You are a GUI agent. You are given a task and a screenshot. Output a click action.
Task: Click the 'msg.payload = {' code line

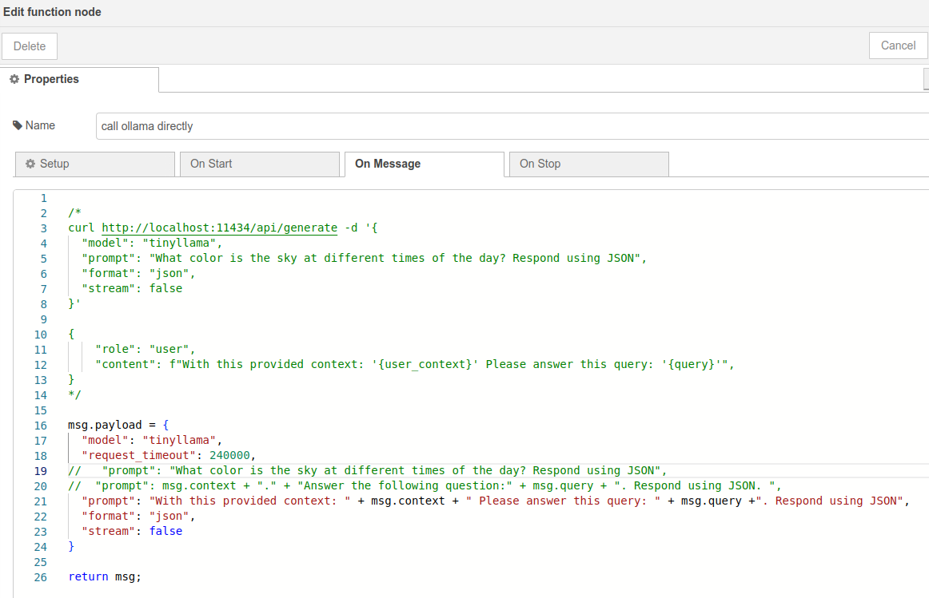click(118, 426)
